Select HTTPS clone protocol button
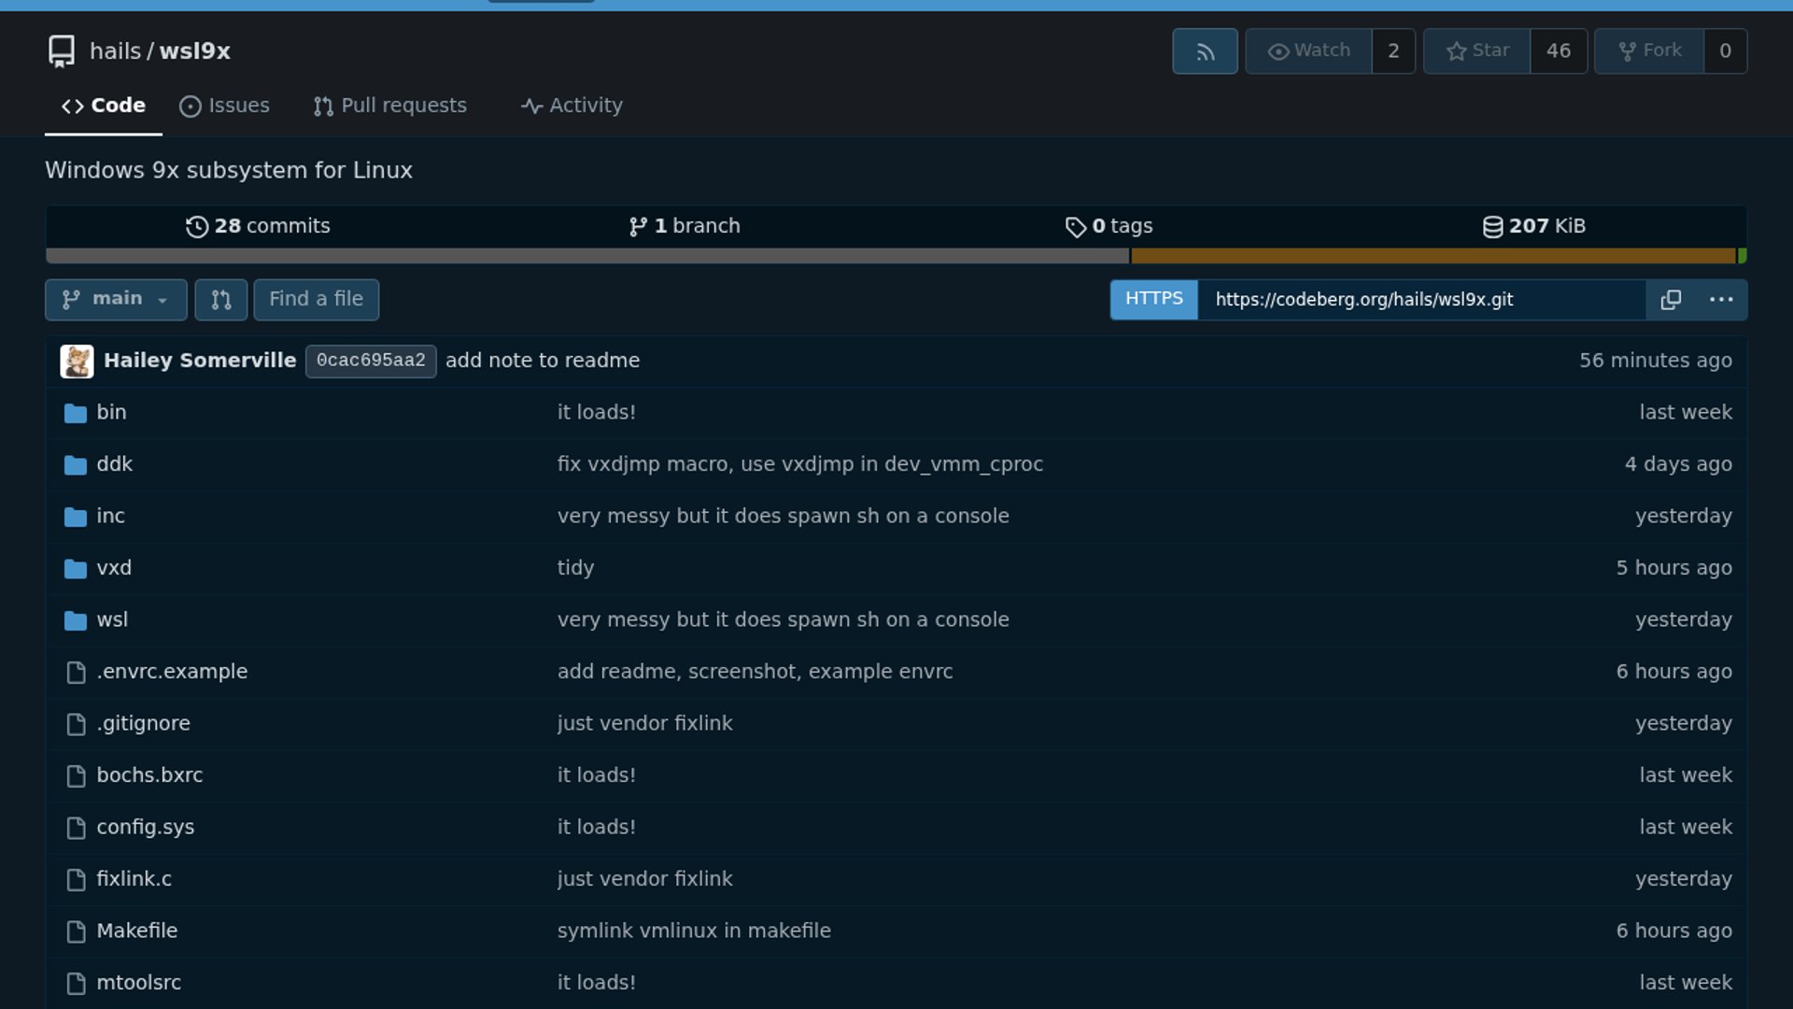This screenshot has width=1793, height=1009. point(1153,300)
